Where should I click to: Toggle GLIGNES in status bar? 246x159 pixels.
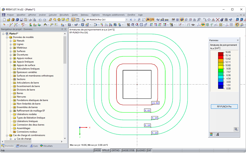point(141,150)
